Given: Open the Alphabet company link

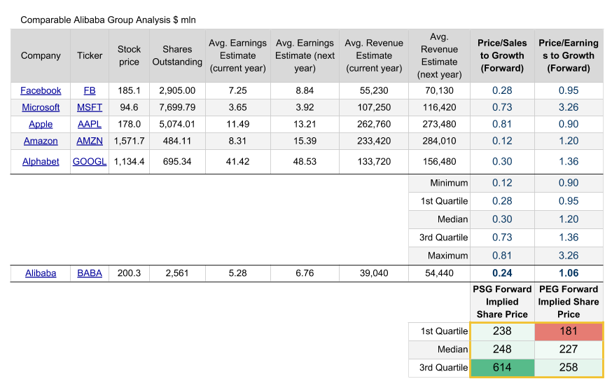Looking at the screenshot, I should coord(41,161).
